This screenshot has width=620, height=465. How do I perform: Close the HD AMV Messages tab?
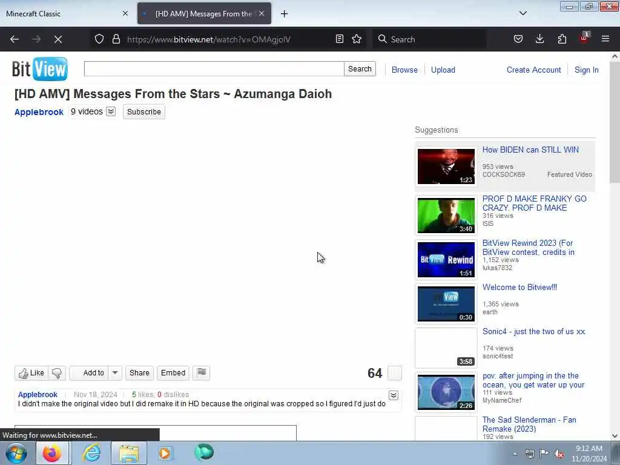(262, 13)
